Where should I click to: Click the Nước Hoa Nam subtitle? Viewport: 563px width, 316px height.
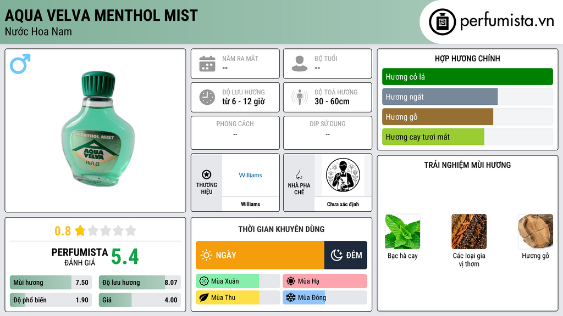point(38,32)
